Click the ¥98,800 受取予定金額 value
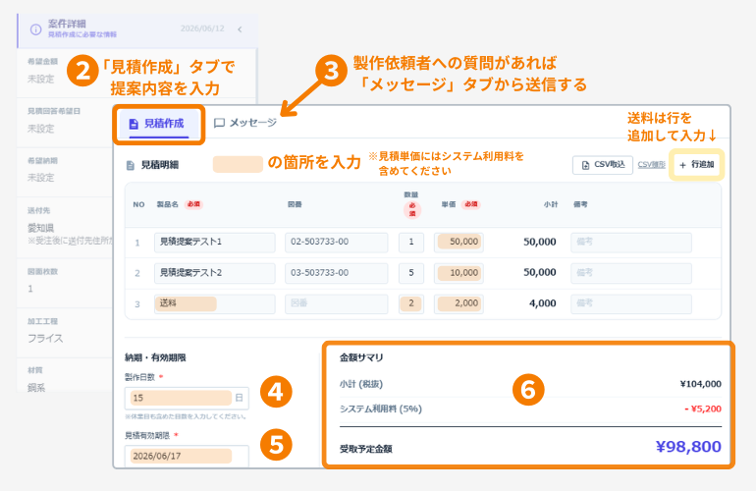The height and width of the screenshot is (491, 756). click(x=688, y=447)
